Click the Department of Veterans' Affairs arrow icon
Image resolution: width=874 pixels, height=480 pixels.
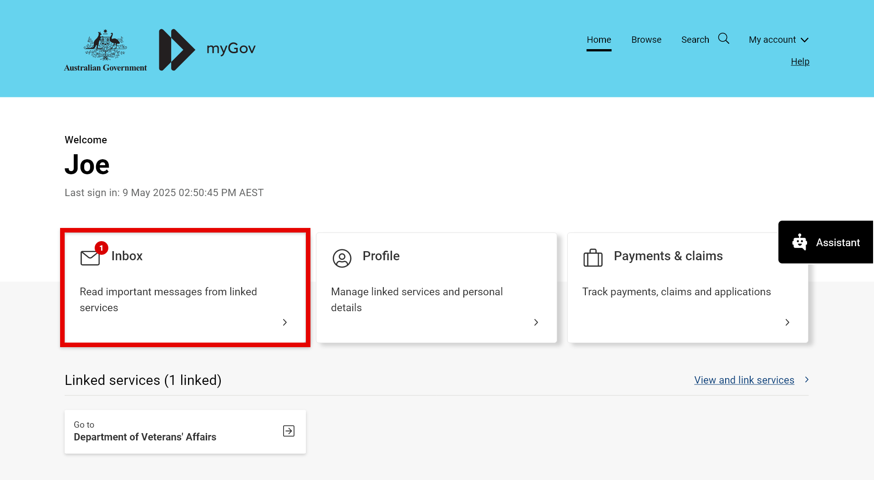(289, 431)
